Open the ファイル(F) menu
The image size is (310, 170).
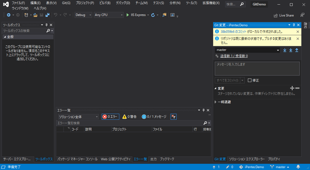[x=18, y=3]
